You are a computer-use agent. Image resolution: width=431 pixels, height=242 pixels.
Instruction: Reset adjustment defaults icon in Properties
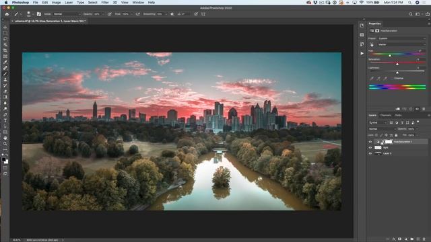pyautogui.click(x=411, y=109)
